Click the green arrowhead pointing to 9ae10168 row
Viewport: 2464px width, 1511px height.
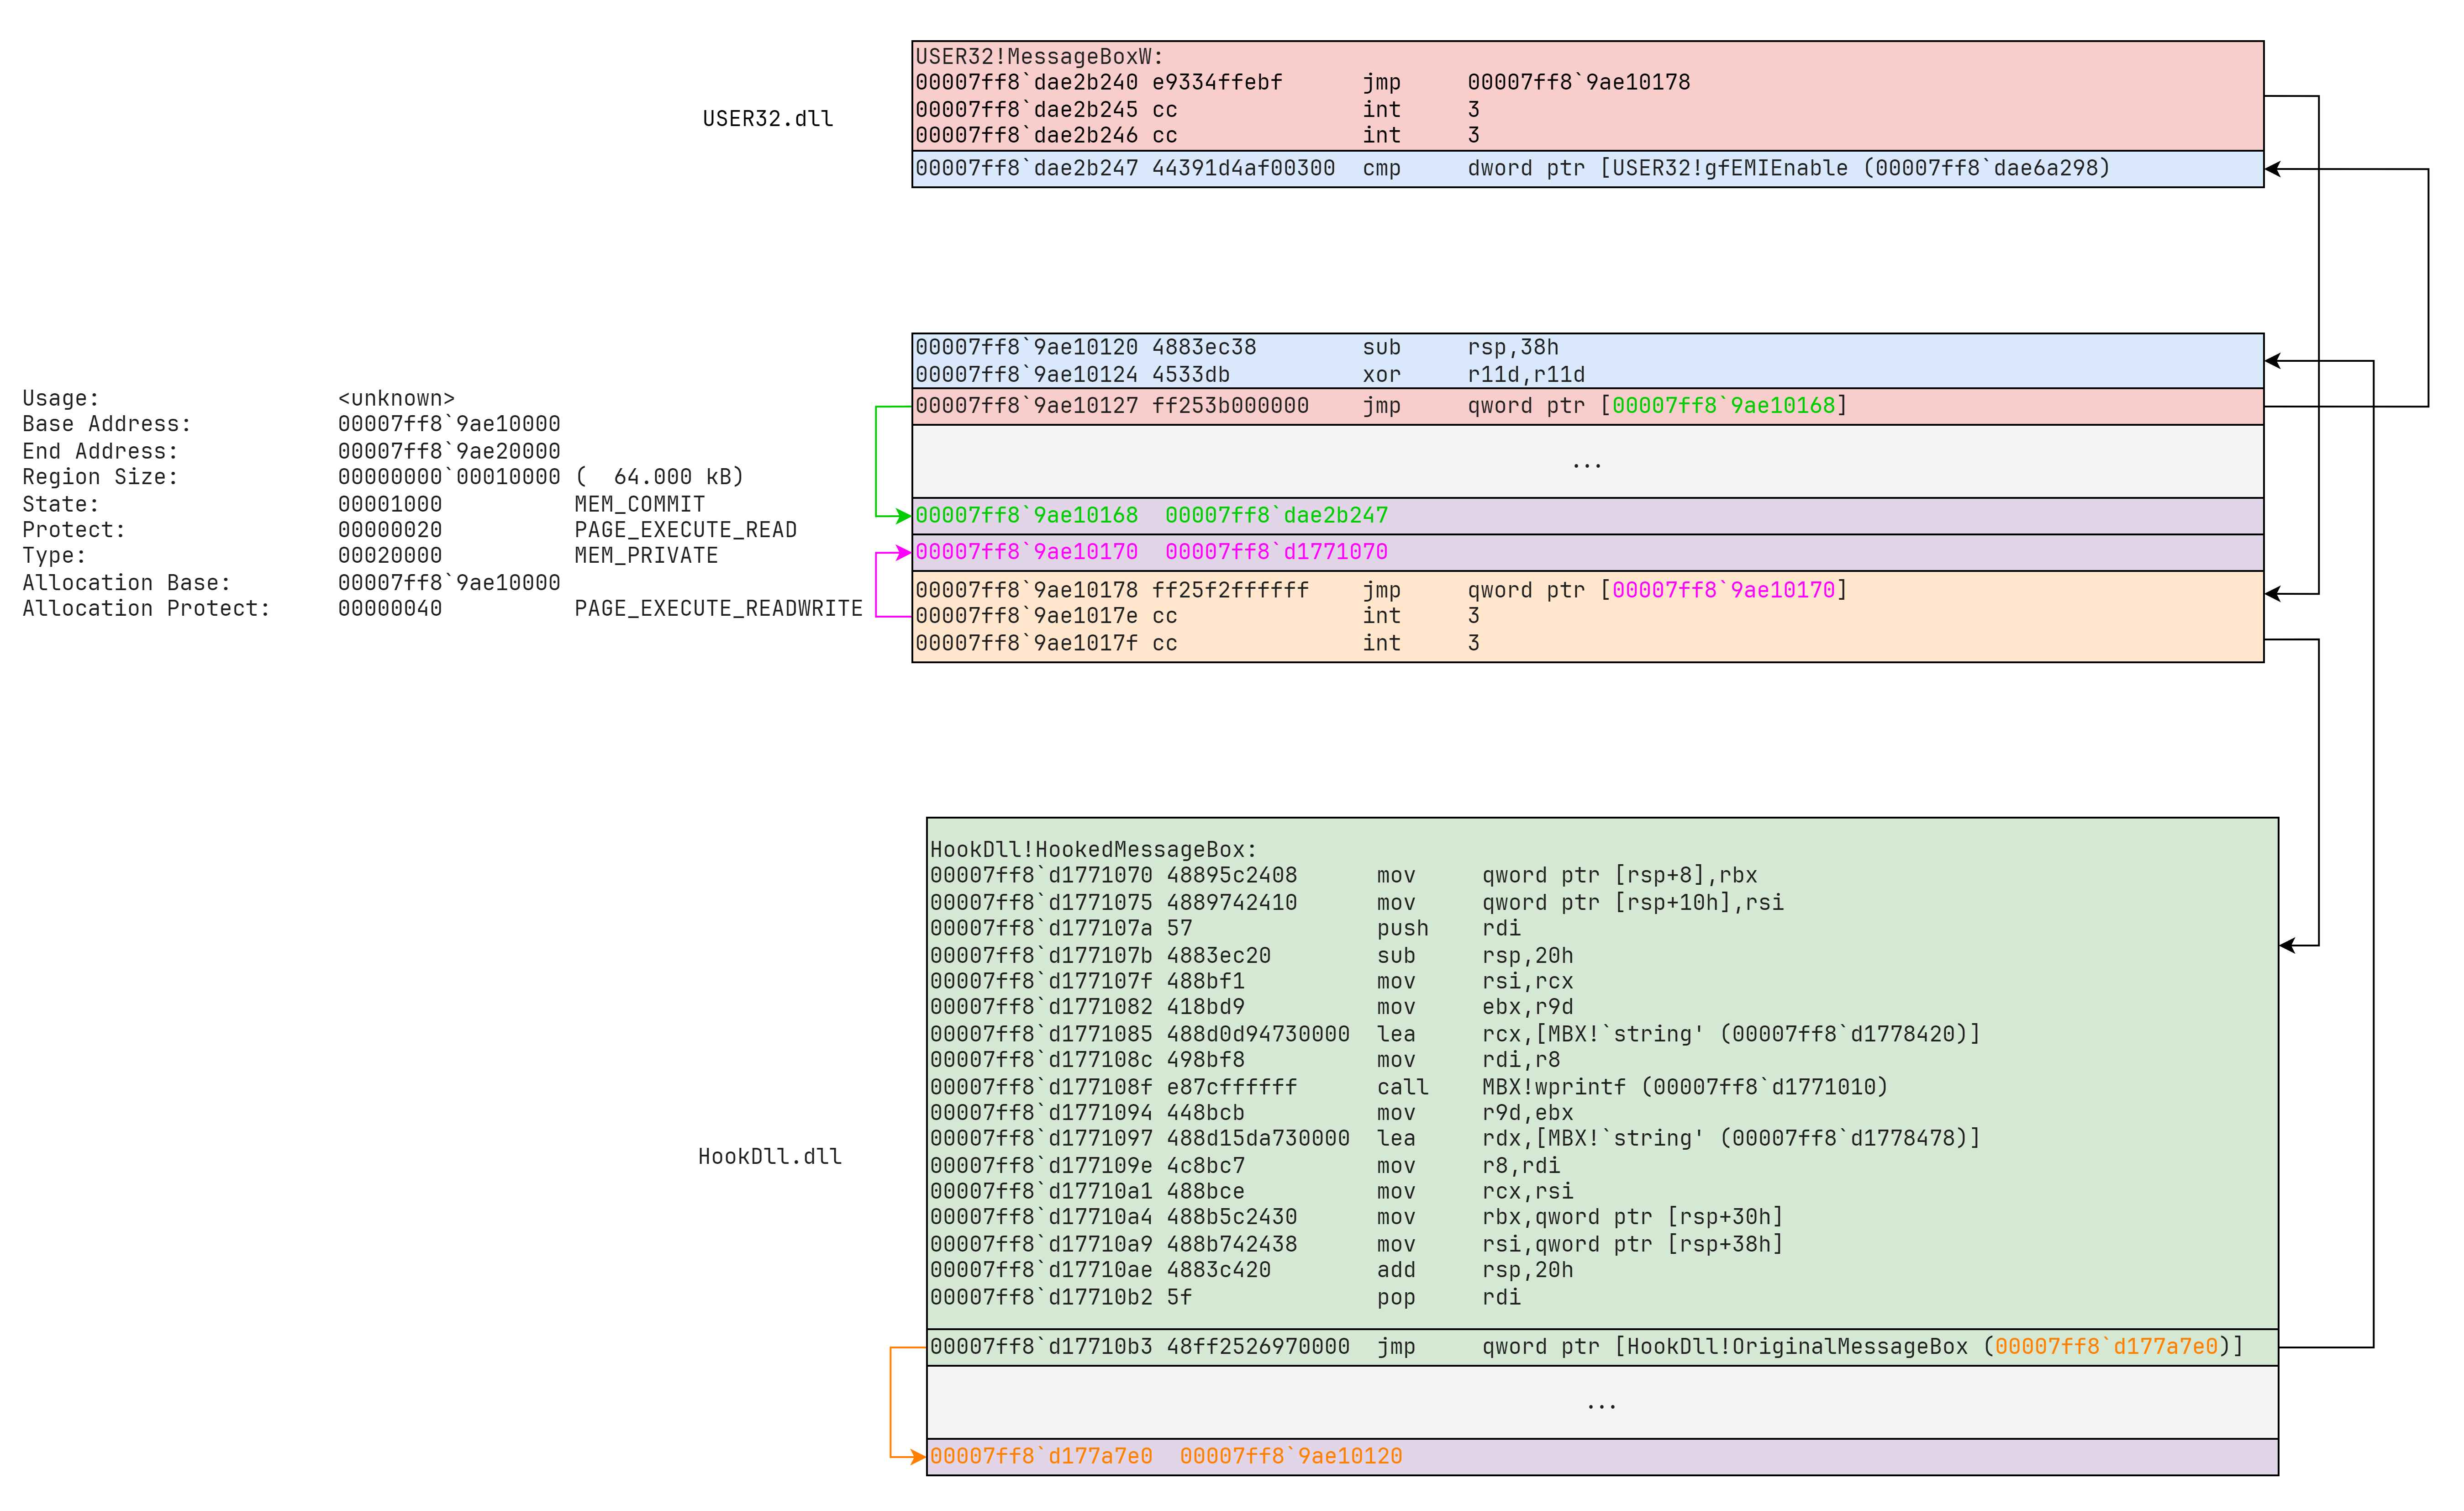click(903, 516)
